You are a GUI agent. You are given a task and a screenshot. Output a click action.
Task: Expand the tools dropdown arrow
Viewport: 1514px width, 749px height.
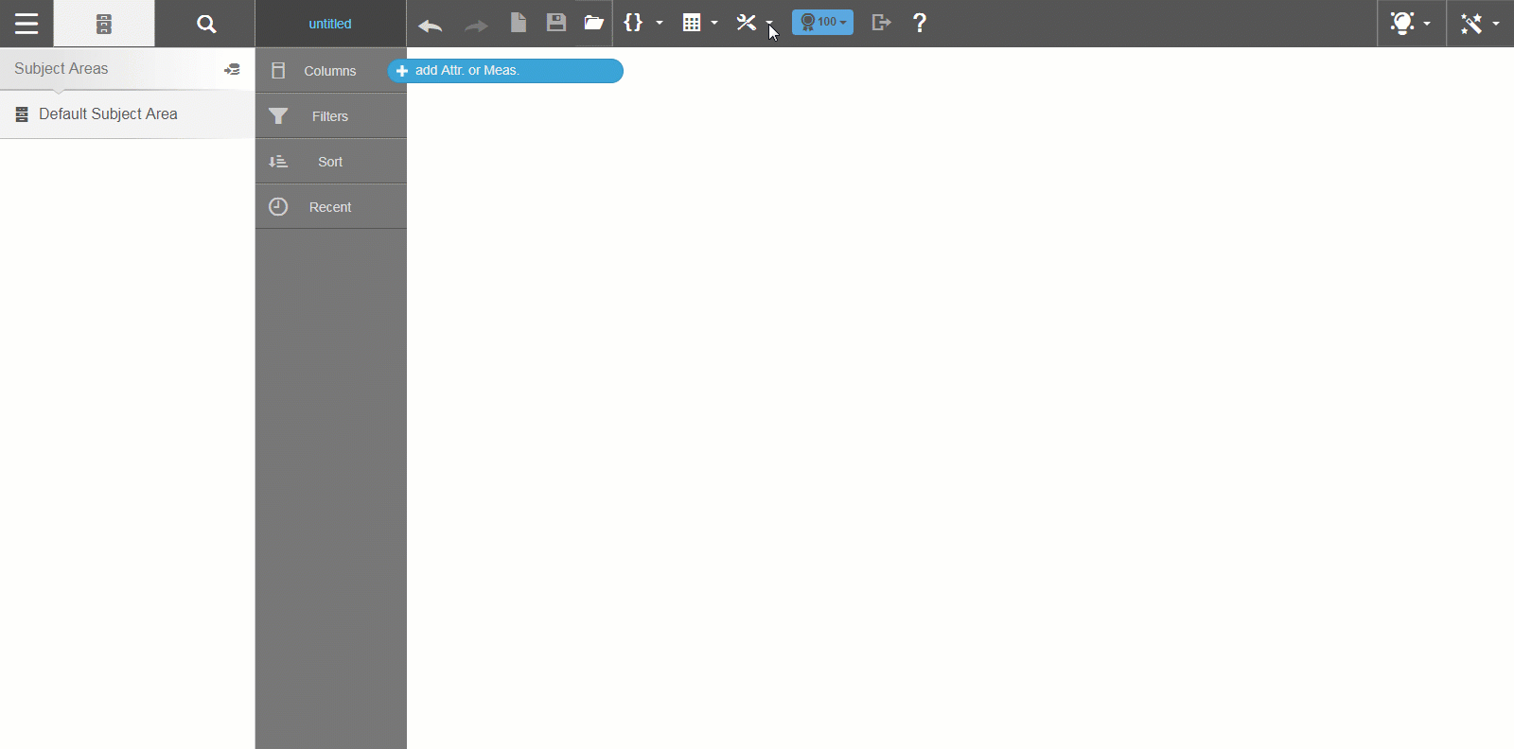769,23
